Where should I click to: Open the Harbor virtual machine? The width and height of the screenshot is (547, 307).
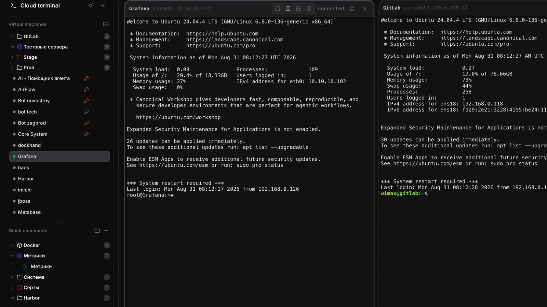click(59, 179)
